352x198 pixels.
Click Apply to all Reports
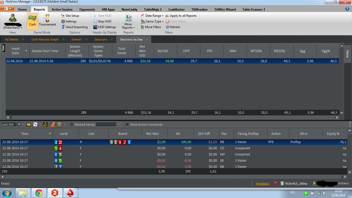[x=181, y=16]
